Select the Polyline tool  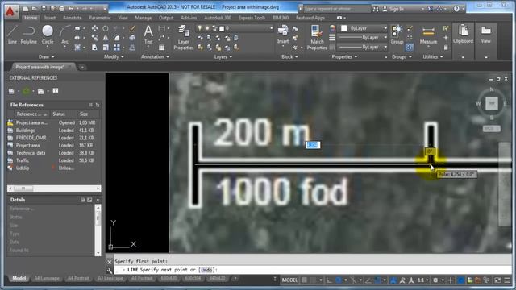[x=29, y=35]
